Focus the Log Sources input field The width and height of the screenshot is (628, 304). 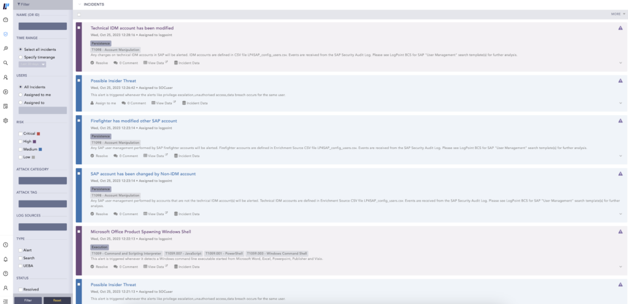[x=42, y=227]
